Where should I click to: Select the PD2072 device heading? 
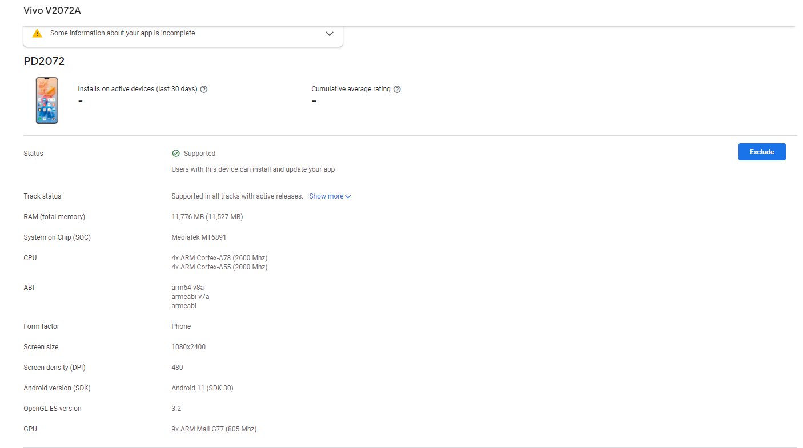44,62
